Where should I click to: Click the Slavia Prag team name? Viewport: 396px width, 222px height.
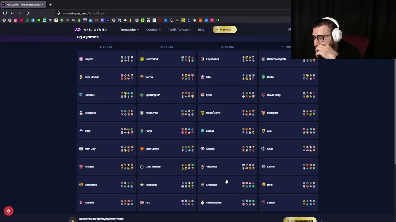coord(273,95)
